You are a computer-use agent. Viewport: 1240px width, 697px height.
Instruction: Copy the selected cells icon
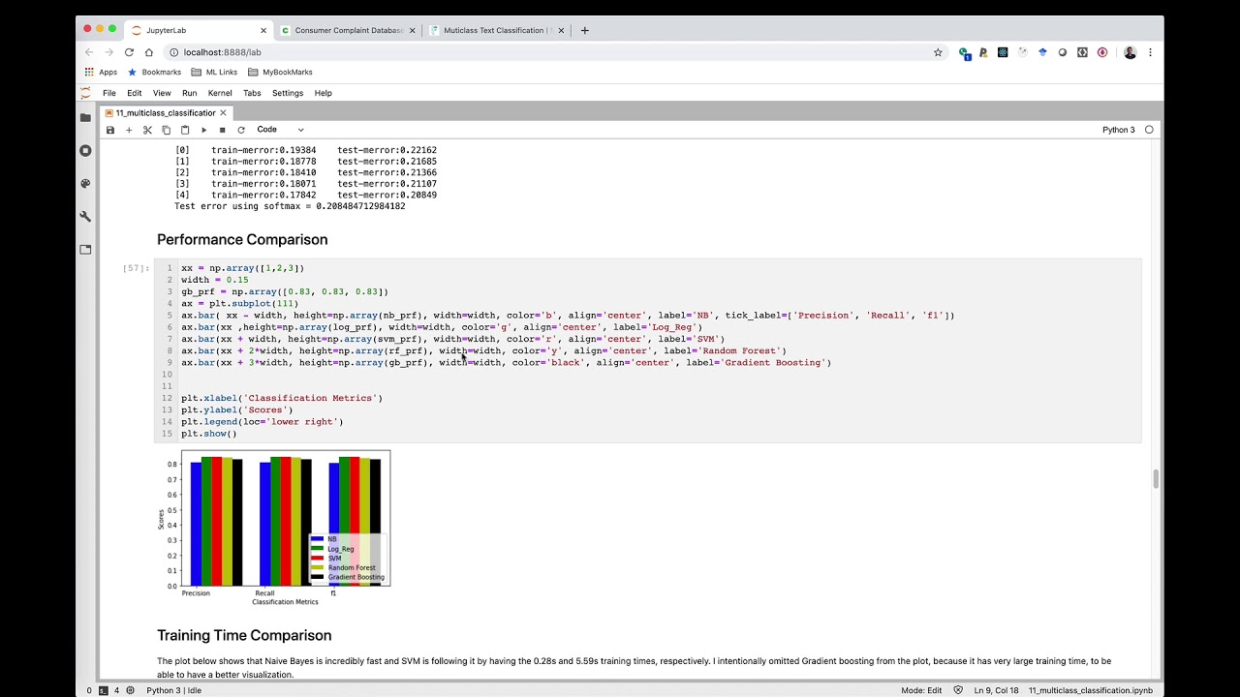coord(166,130)
